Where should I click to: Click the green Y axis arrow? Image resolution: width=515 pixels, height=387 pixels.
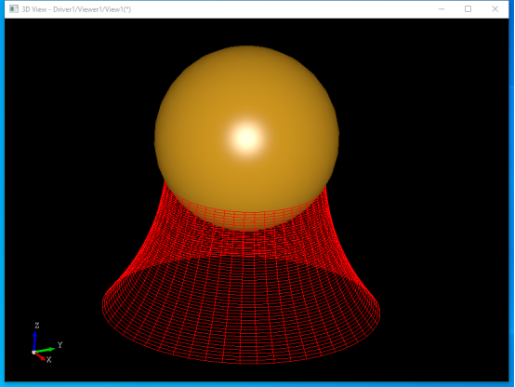click(45, 350)
